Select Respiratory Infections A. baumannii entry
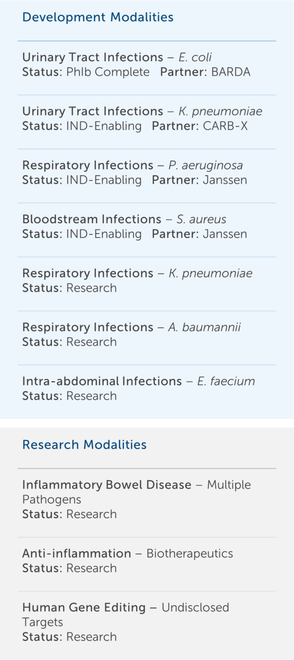The width and height of the screenshot is (294, 660). click(x=131, y=327)
